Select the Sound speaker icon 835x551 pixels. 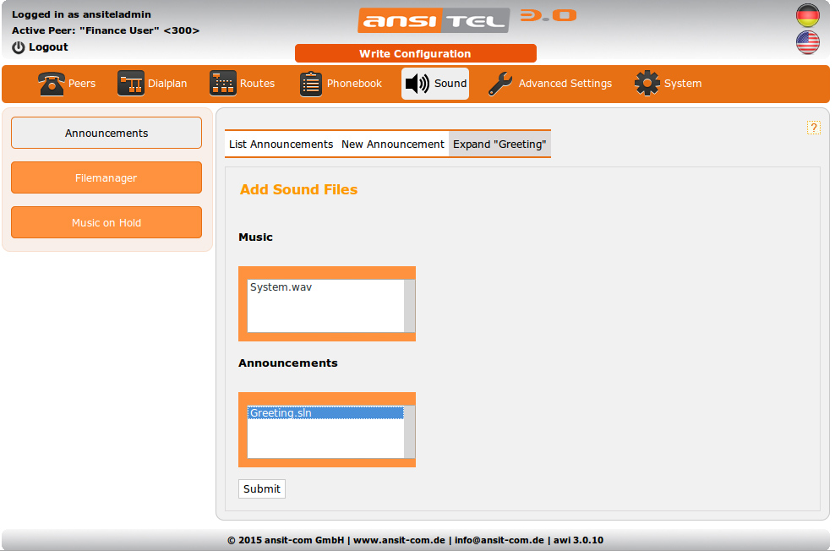tap(417, 84)
